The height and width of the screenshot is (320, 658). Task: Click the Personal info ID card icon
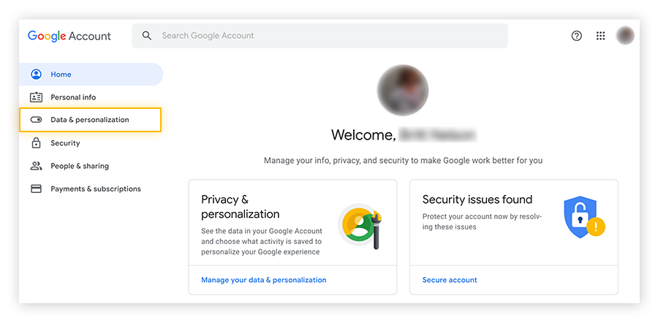pyautogui.click(x=36, y=97)
